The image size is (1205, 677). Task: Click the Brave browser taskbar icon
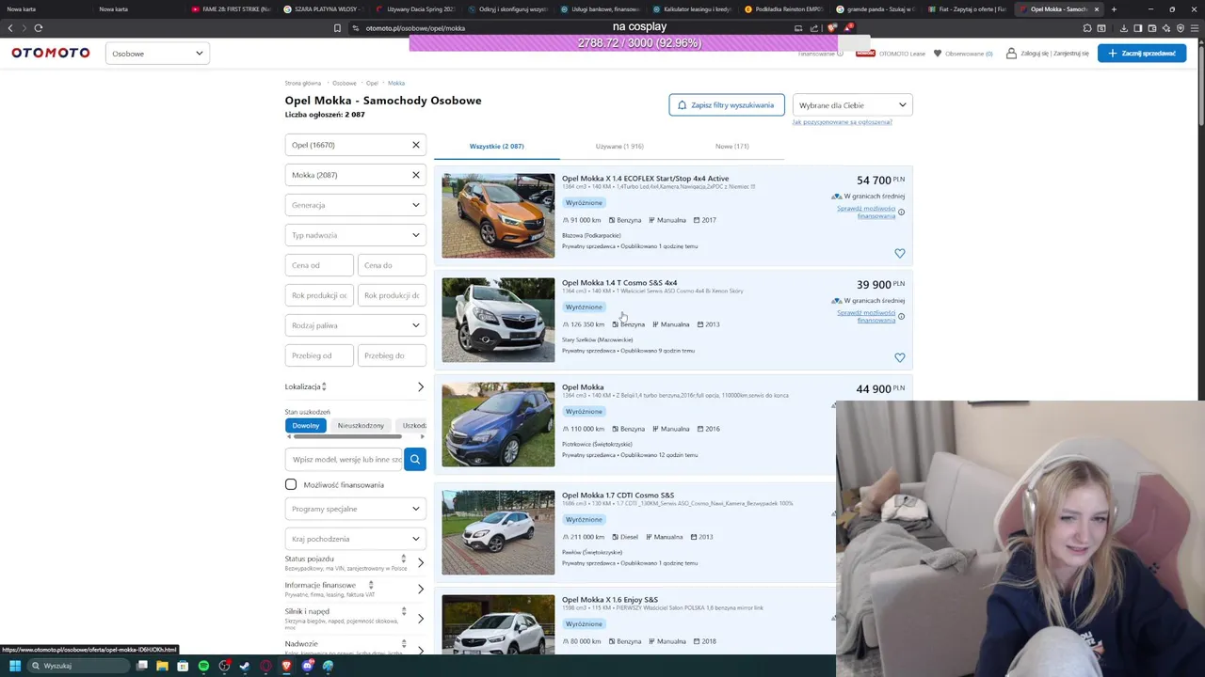coord(286,666)
